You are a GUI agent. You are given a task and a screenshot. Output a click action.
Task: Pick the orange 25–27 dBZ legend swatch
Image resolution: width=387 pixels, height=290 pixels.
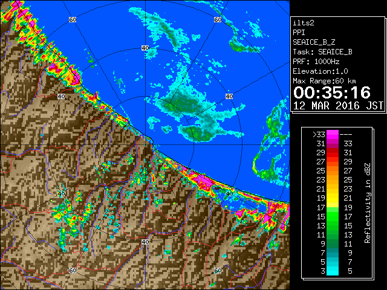coord(333,171)
